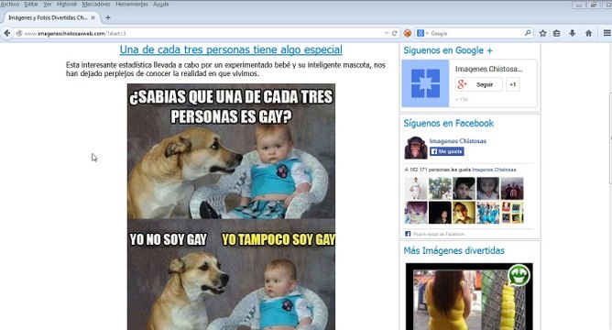This screenshot has height=330, width=612.
Task: Click the chimpanzee Facebook page avatar
Action: (416, 148)
